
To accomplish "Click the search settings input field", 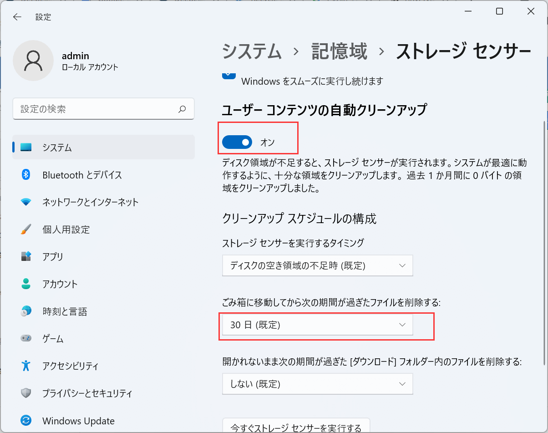I will click(x=103, y=109).
